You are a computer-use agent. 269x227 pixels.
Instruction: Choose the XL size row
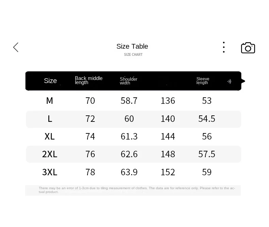pyautogui.click(x=133, y=137)
